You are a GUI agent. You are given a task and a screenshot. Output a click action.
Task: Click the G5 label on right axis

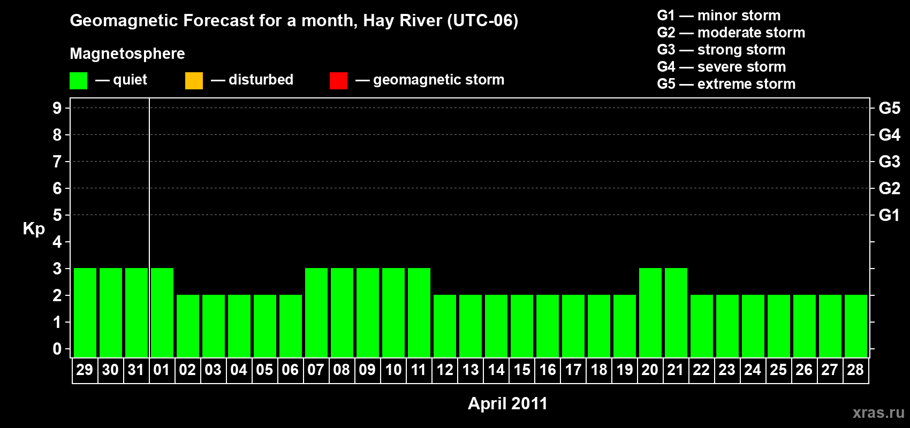point(890,108)
